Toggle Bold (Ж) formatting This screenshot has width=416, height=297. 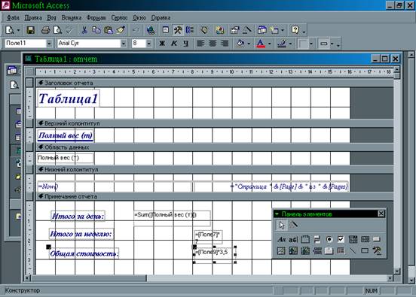162,44
